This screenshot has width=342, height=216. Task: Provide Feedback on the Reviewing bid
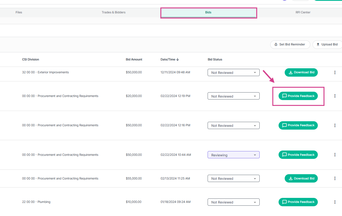[x=298, y=155]
